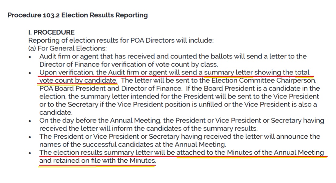Click the bullet before "Upon verification"

pos(30,73)
